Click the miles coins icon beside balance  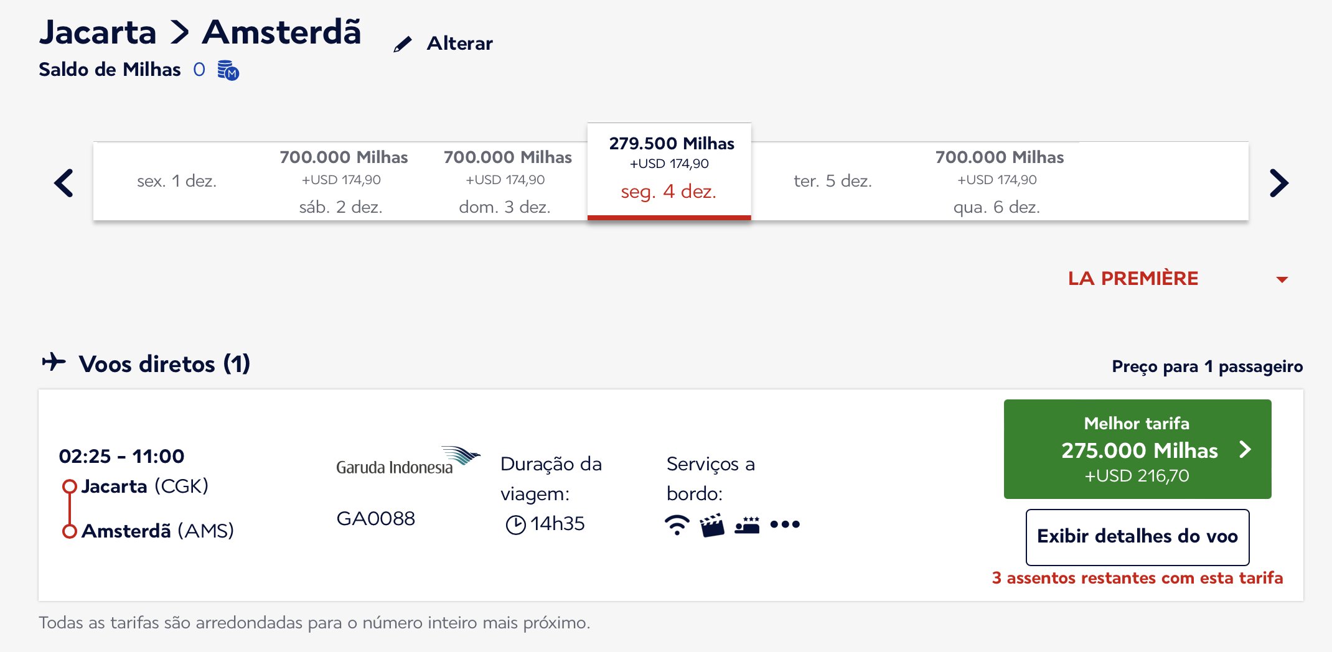tap(228, 70)
